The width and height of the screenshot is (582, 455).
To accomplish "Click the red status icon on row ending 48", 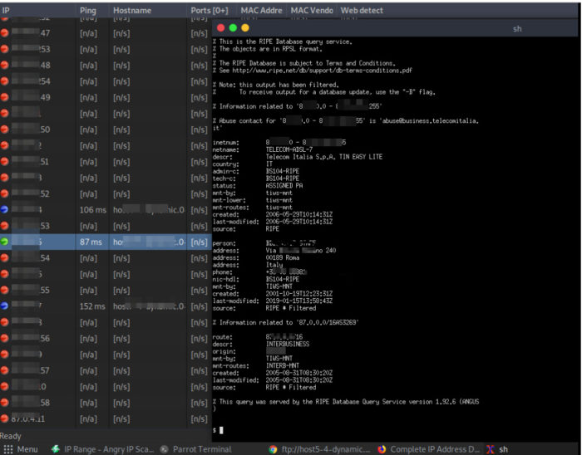I will pos(4,66).
